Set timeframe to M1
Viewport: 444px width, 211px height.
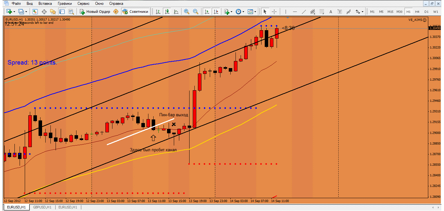pyautogui.click(x=372, y=12)
